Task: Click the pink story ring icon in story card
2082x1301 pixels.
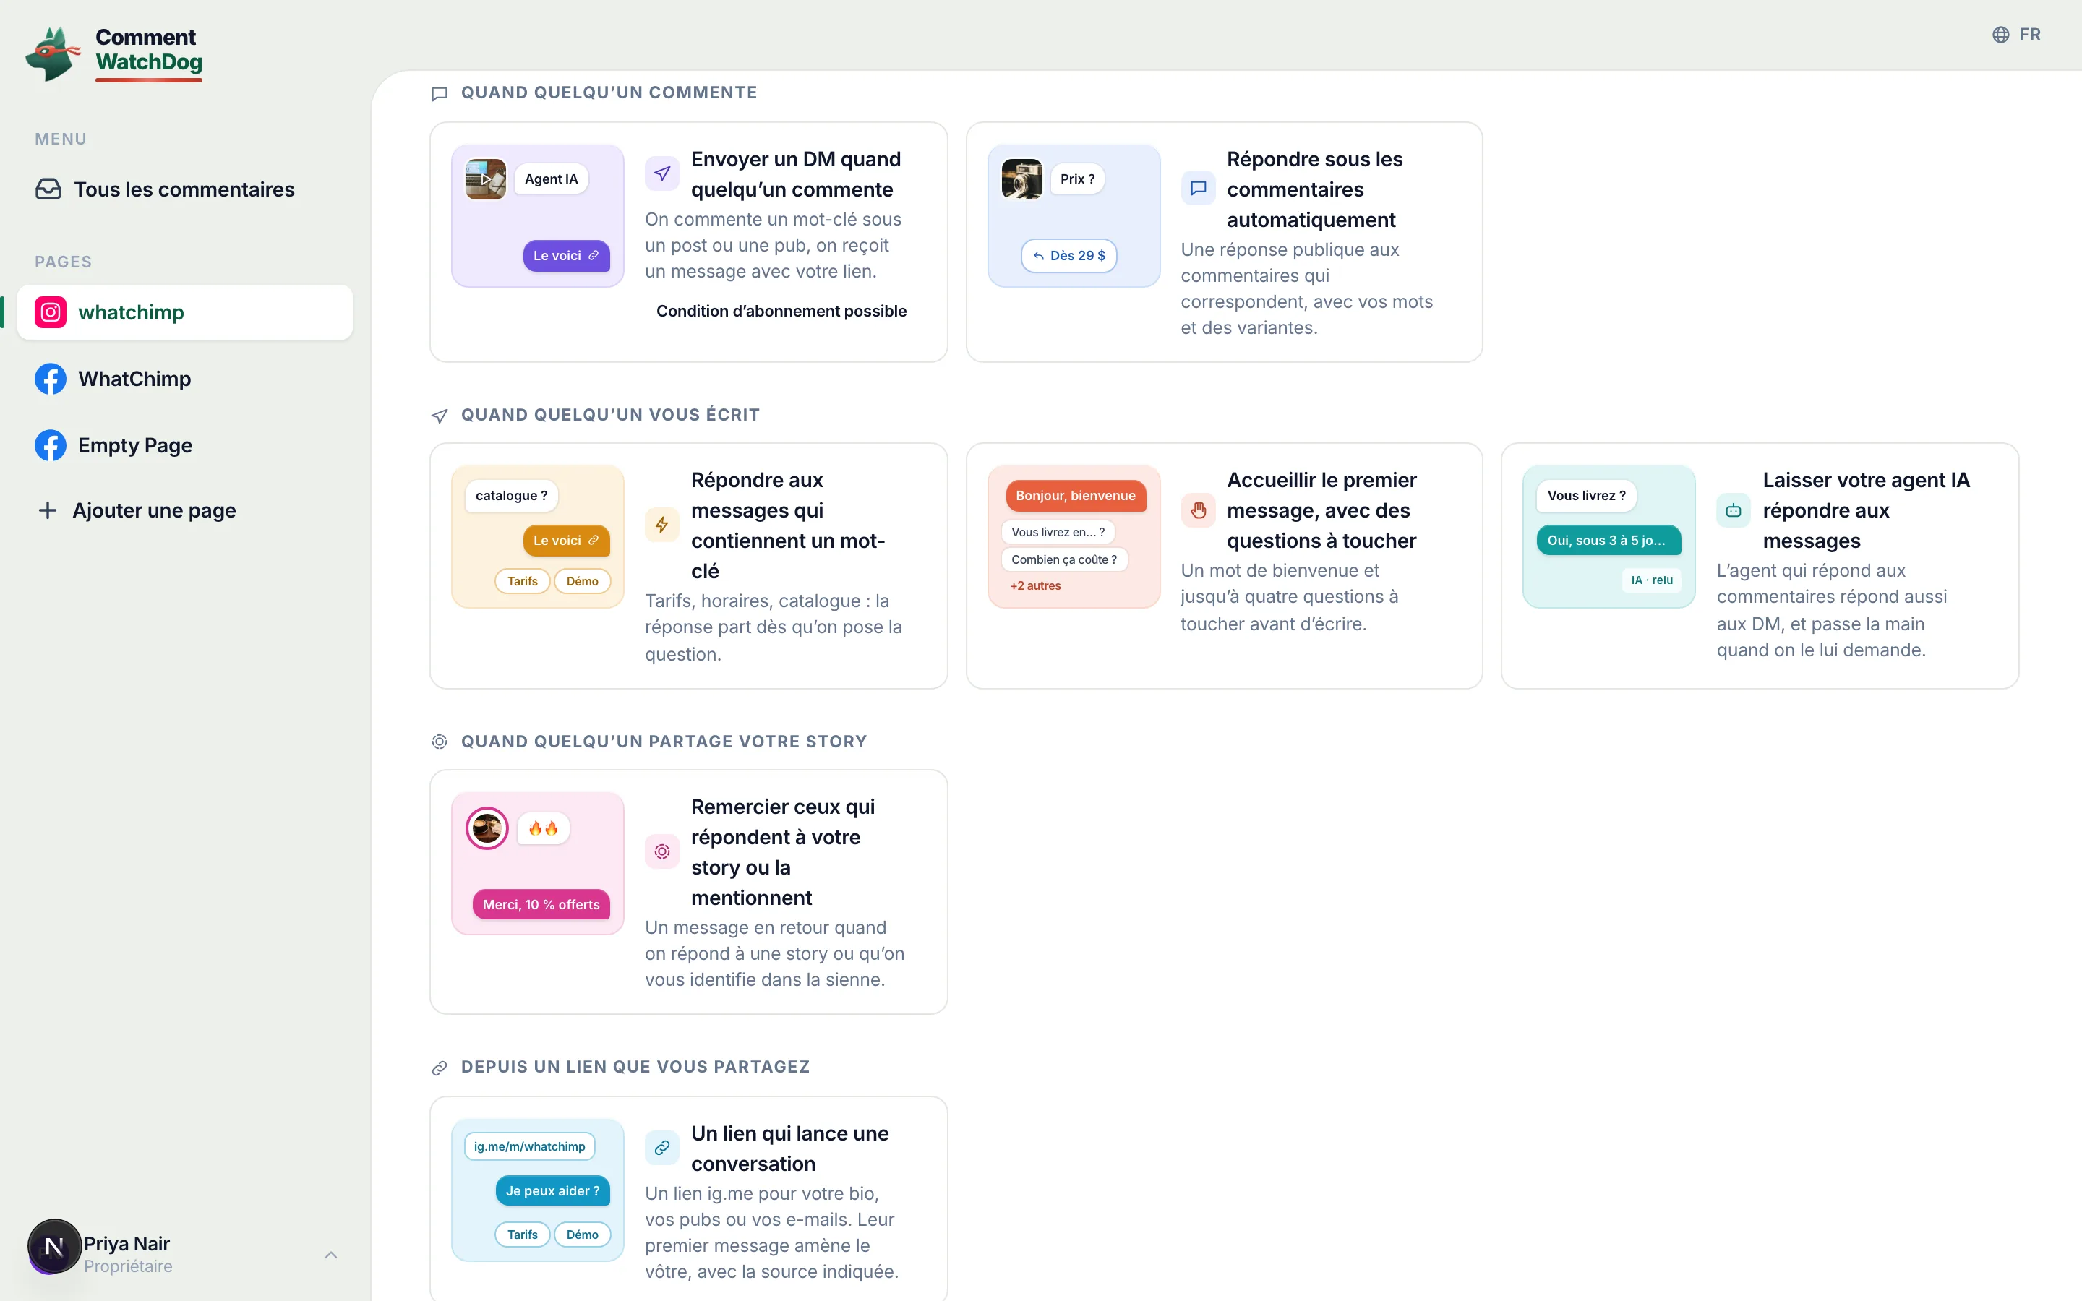Action: 661,852
